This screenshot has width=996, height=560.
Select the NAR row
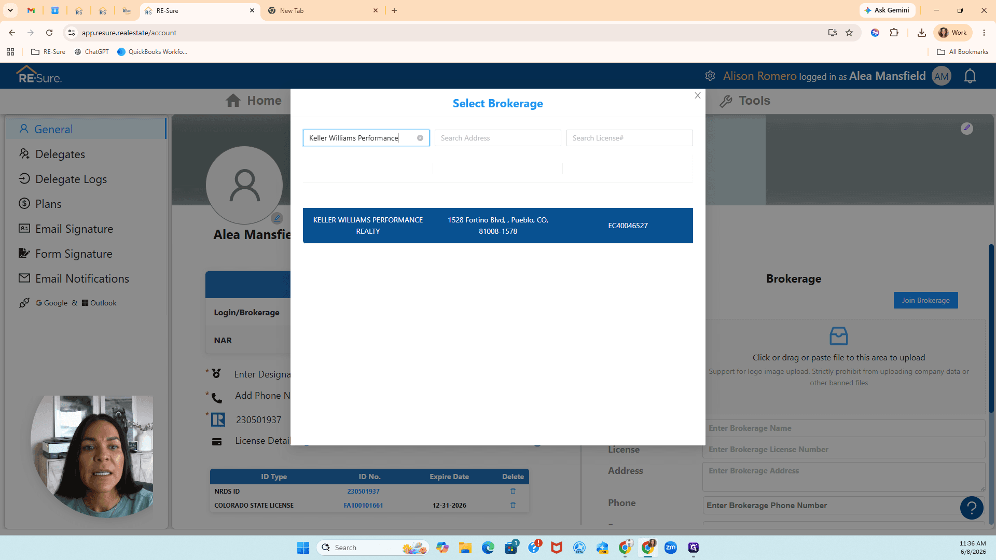pyautogui.click(x=248, y=341)
